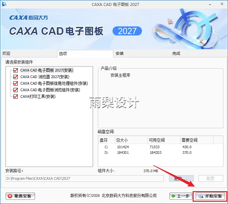Minimize the installer window
The image size is (228, 204).
210,4
